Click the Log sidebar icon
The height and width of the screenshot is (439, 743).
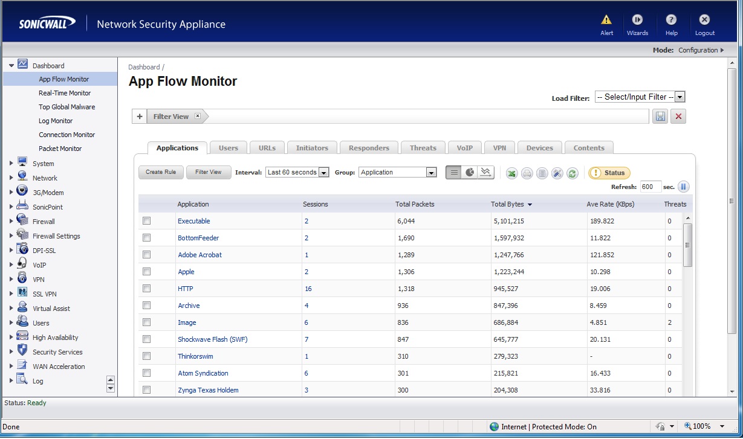click(22, 379)
